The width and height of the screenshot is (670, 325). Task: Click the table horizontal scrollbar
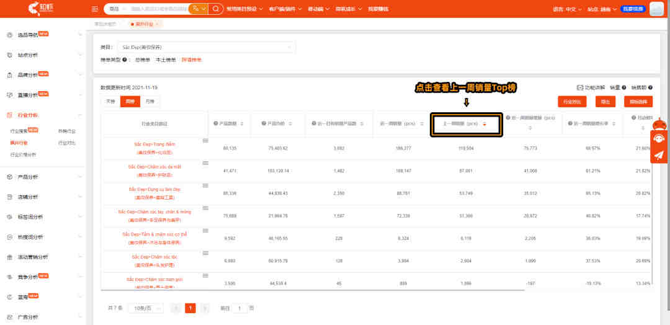312,290
